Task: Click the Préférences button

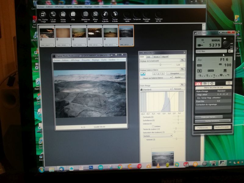Action: (203, 127)
